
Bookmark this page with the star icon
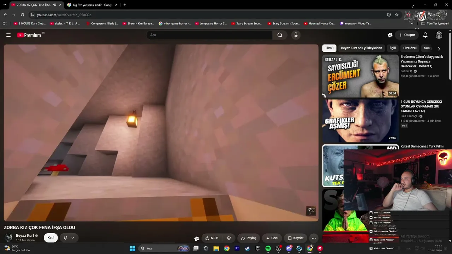(397, 15)
